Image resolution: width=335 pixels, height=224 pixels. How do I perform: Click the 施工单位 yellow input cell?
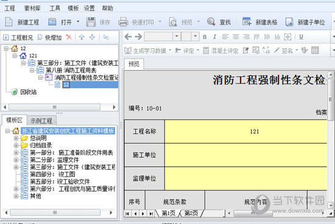click(x=246, y=155)
